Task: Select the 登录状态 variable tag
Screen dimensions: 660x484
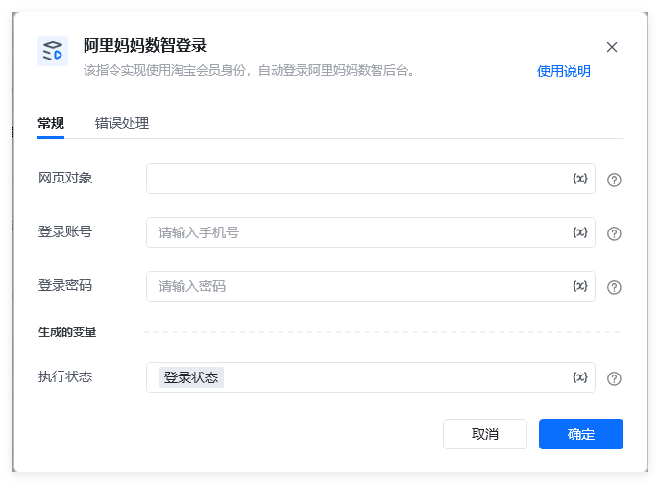Action: pos(191,377)
